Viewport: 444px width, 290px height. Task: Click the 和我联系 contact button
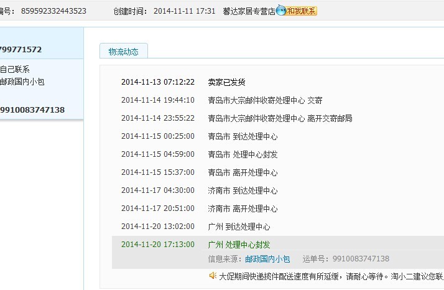coord(302,11)
